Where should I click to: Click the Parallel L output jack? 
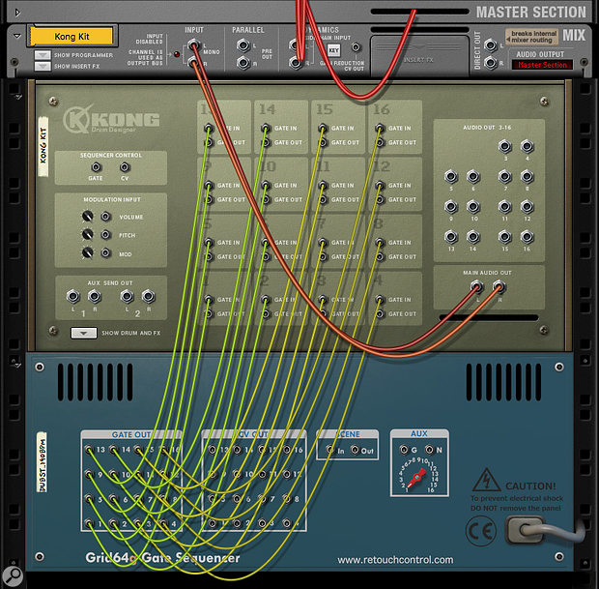(x=243, y=45)
